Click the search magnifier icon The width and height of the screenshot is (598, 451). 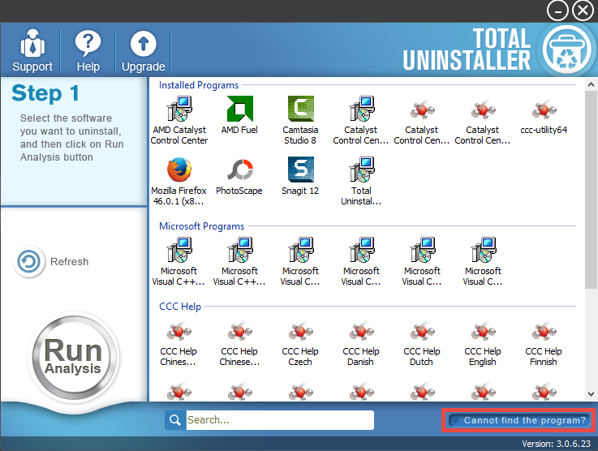174,420
